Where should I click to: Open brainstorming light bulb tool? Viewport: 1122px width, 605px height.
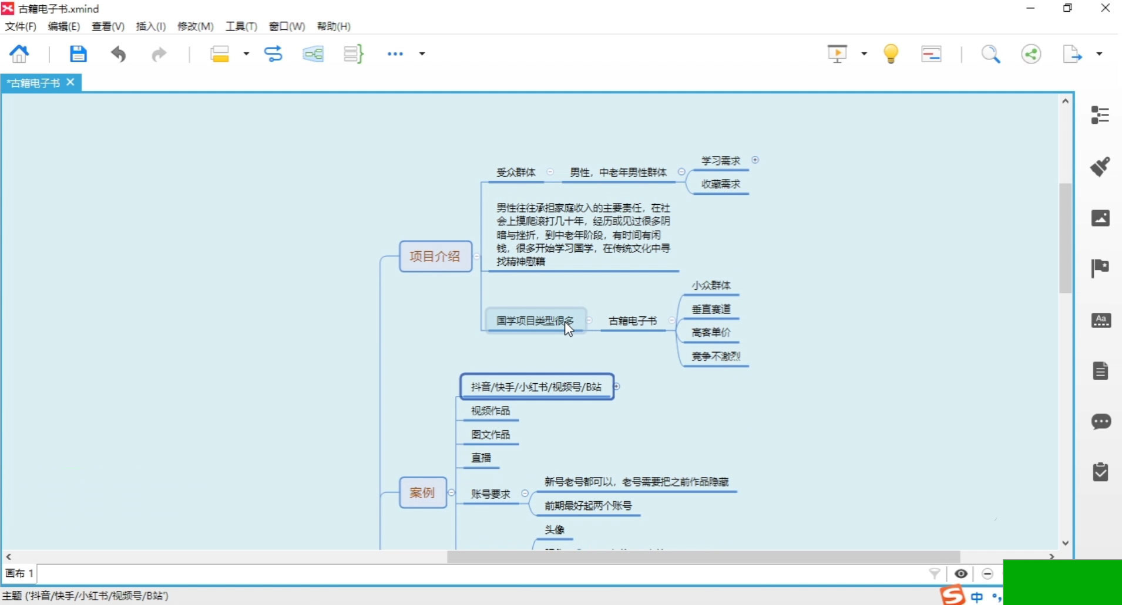[891, 54]
